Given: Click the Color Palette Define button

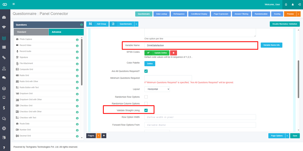Looking at the screenshot, I should point(150,64).
